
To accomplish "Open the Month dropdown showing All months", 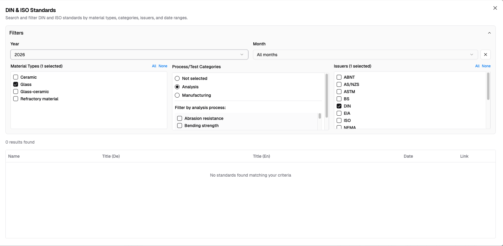I will pyautogui.click(x=365, y=55).
